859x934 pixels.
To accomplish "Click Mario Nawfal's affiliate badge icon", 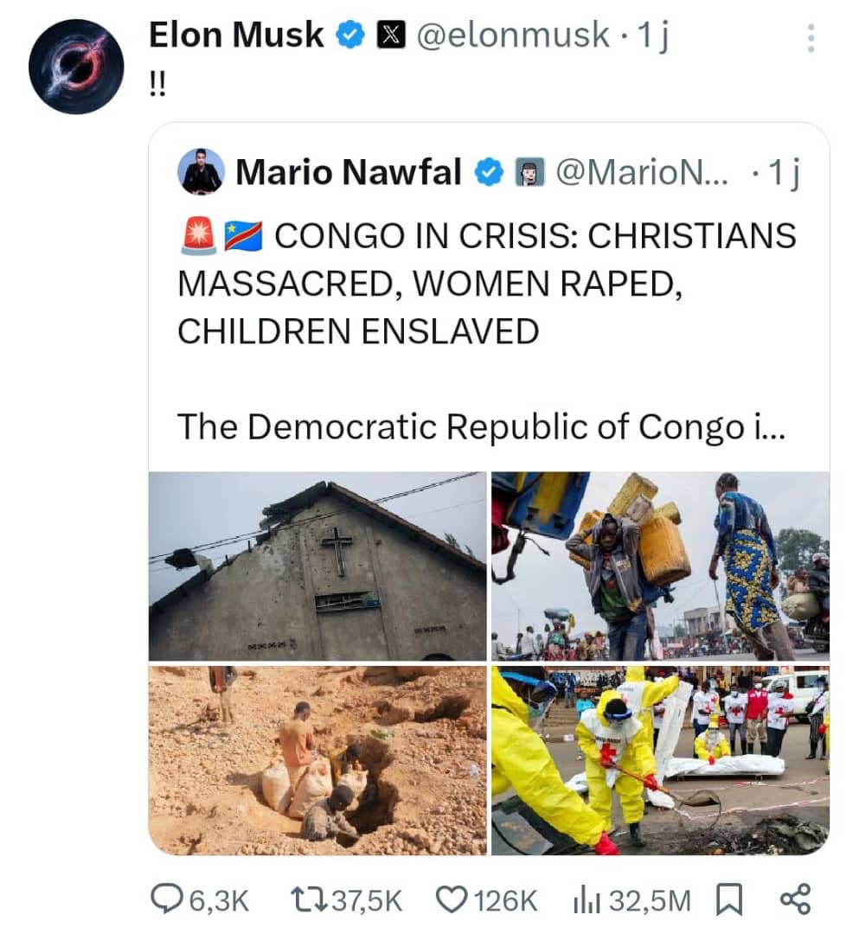I will click(x=529, y=173).
